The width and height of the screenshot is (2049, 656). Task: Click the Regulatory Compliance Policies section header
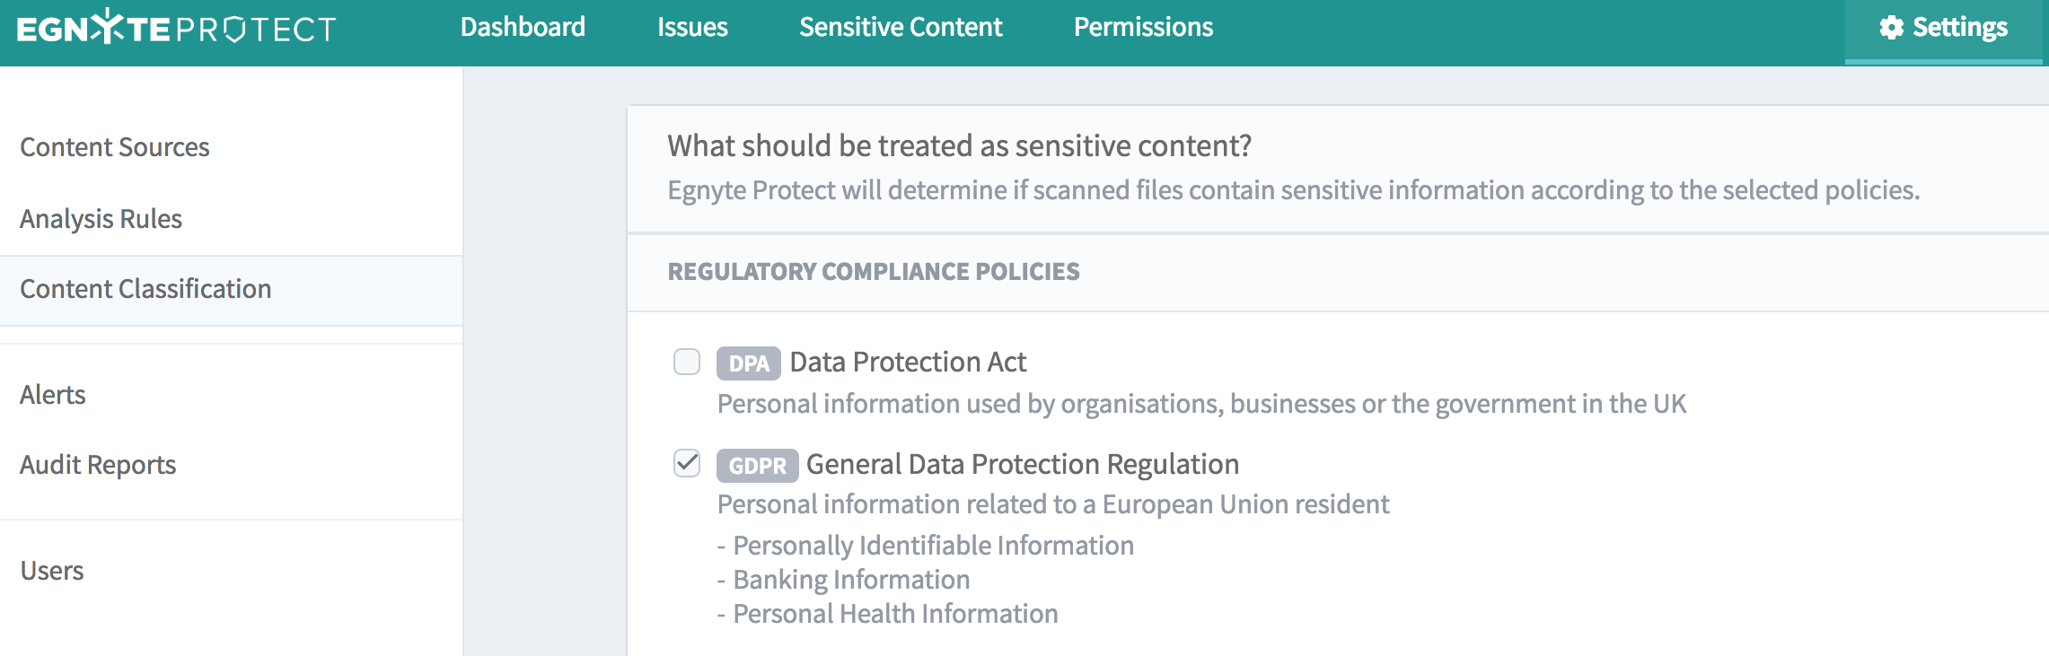[874, 272]
